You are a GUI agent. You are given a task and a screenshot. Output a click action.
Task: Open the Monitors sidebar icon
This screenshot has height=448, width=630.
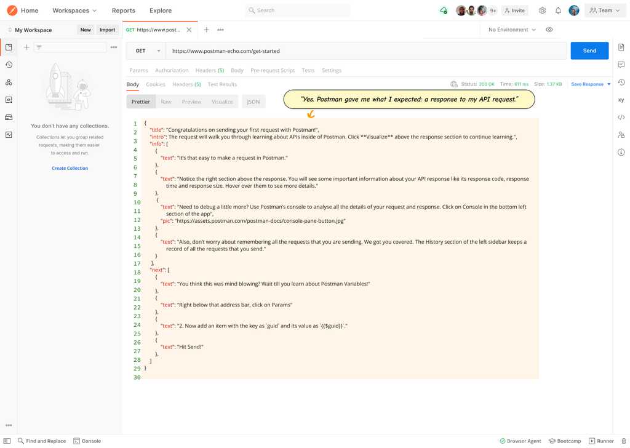tap(9, 135)
